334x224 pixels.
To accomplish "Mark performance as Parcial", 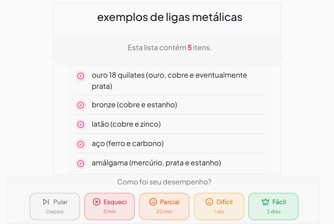I will (x=164, y=206).
